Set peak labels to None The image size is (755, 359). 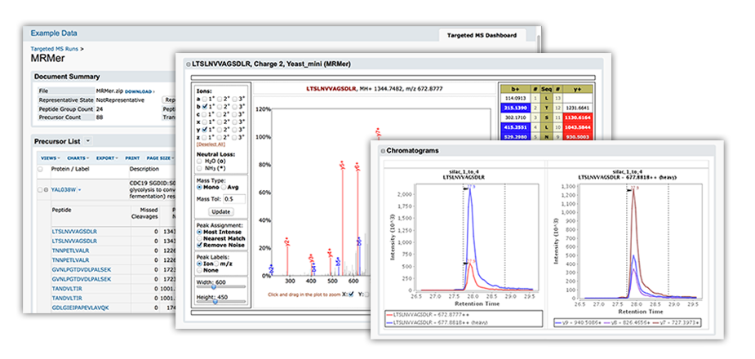(x=199, y=270)
